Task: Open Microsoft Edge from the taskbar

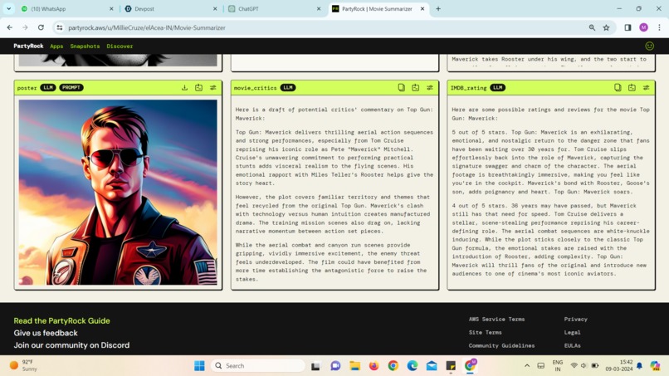Action: [413, 366]
